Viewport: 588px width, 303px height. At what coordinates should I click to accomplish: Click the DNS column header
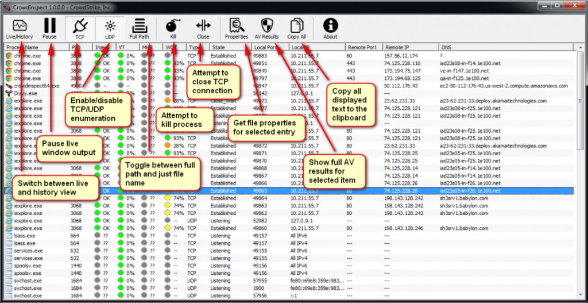(x=505, y=47)
